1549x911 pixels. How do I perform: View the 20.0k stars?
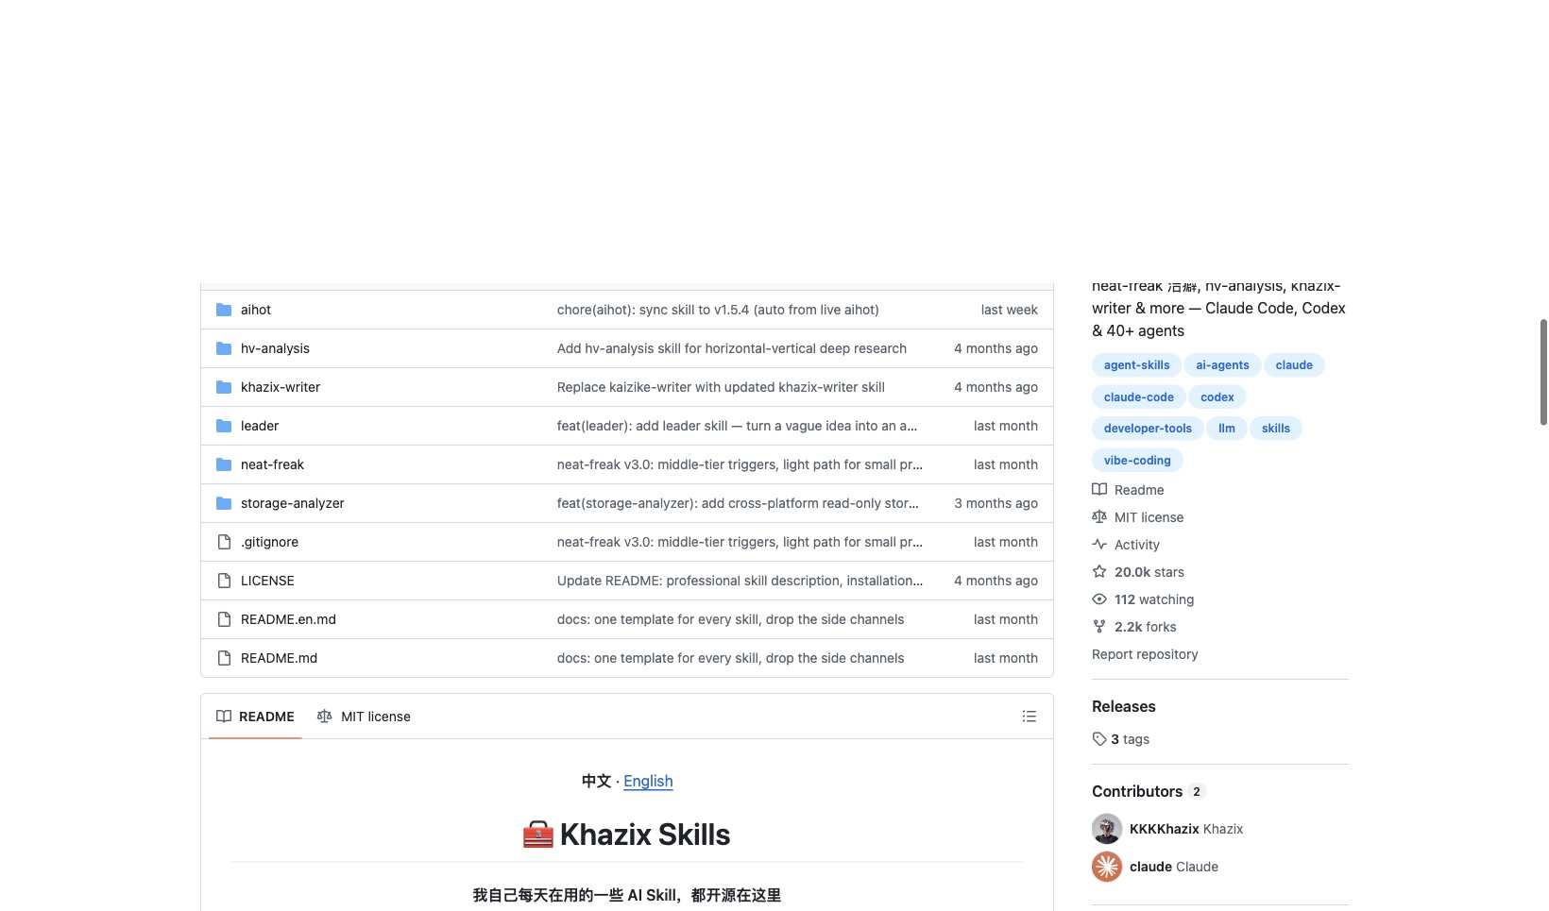pos(1138,572)
